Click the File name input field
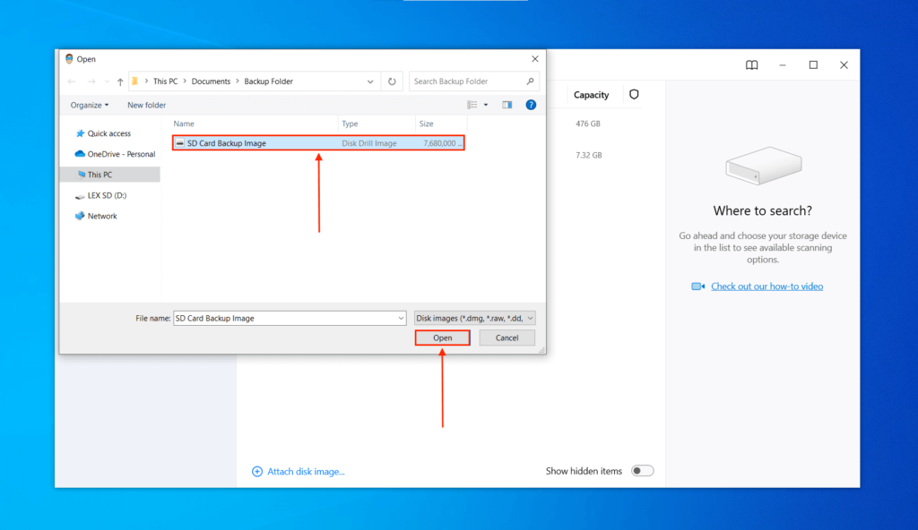Viewport: 918px width, 530px height. coord(287,317)
